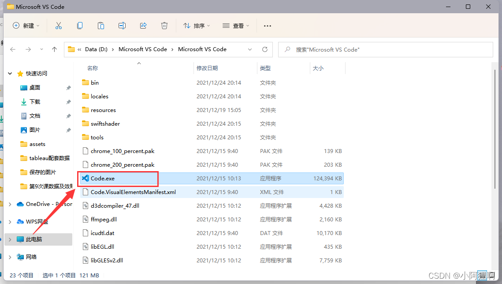Unpin 下载 using its pin icon
The width and height of the screenshot is (502, 284).
click(x=68, y=102)
